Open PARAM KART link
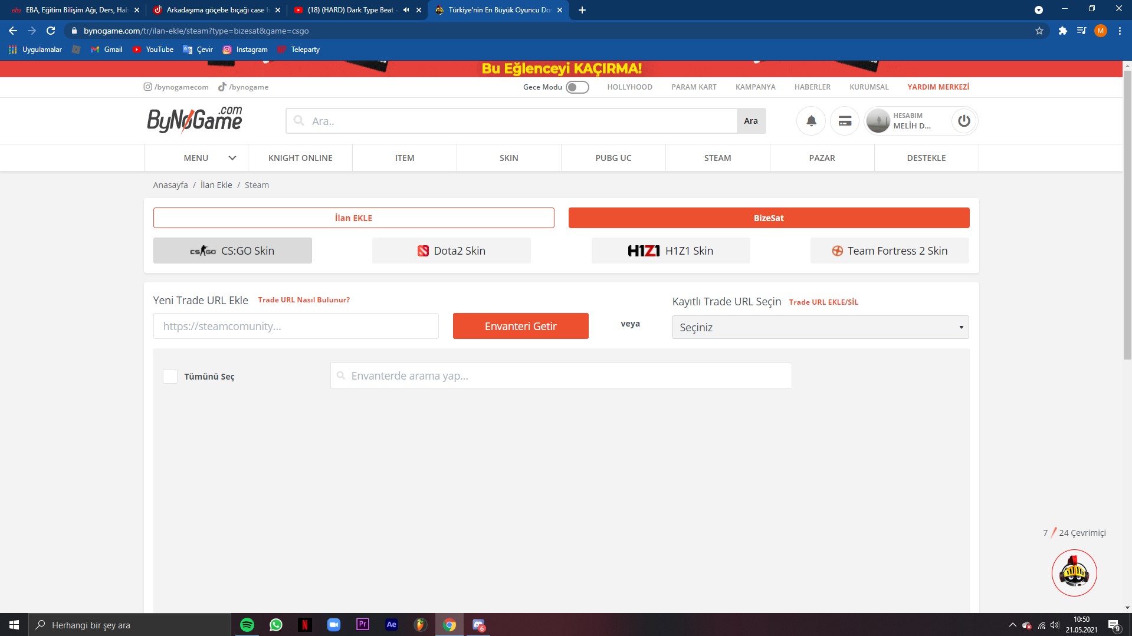Screen dimensions: 1132x636 (x=694, y=87)
